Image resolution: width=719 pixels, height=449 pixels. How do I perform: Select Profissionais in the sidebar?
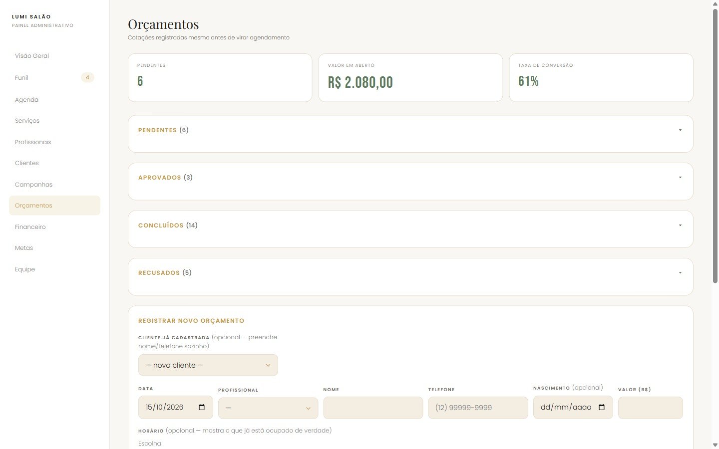tap(54, 142)
